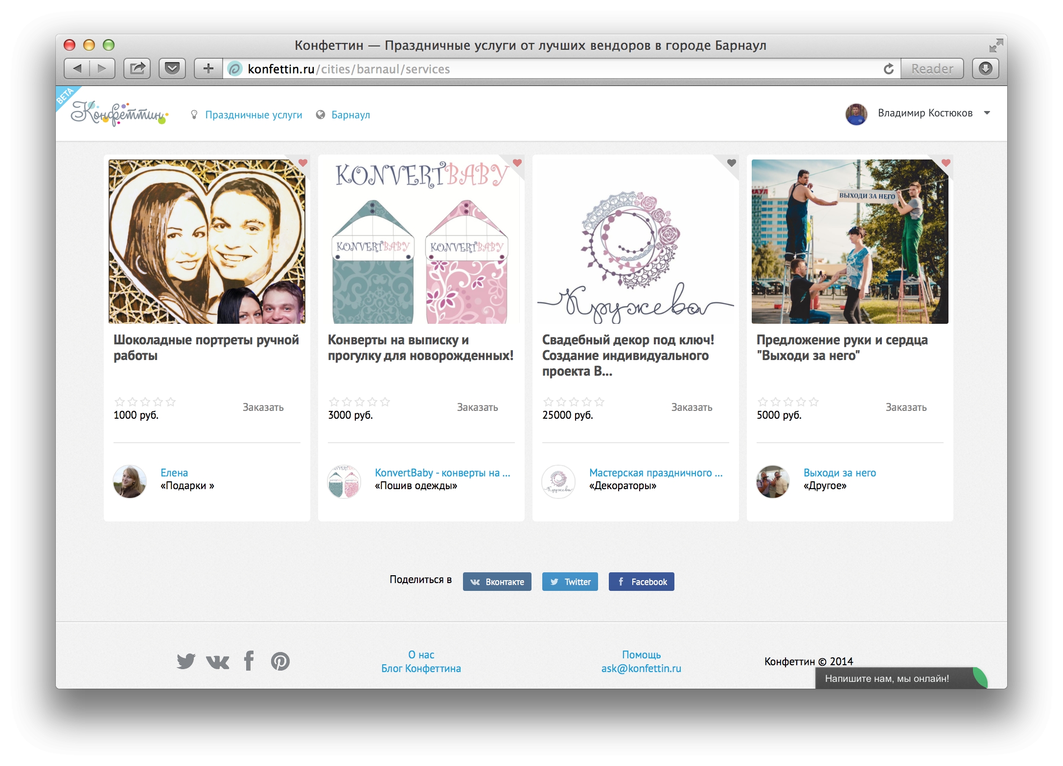The image size is (1063, 766).
Task: Enter fullscreen with window expand arrows
Action: tap(995, 45)
